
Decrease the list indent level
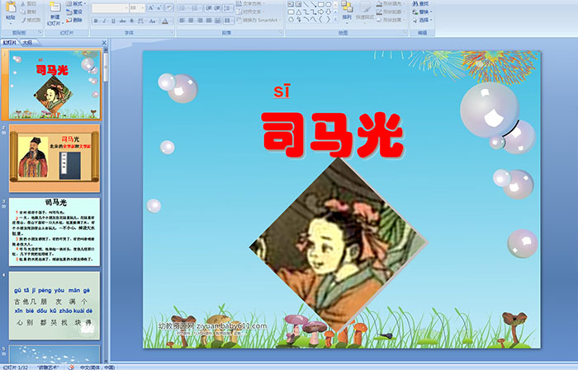(x=209, y=8)
